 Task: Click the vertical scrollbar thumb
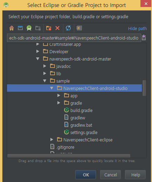[x=144, y=88]
